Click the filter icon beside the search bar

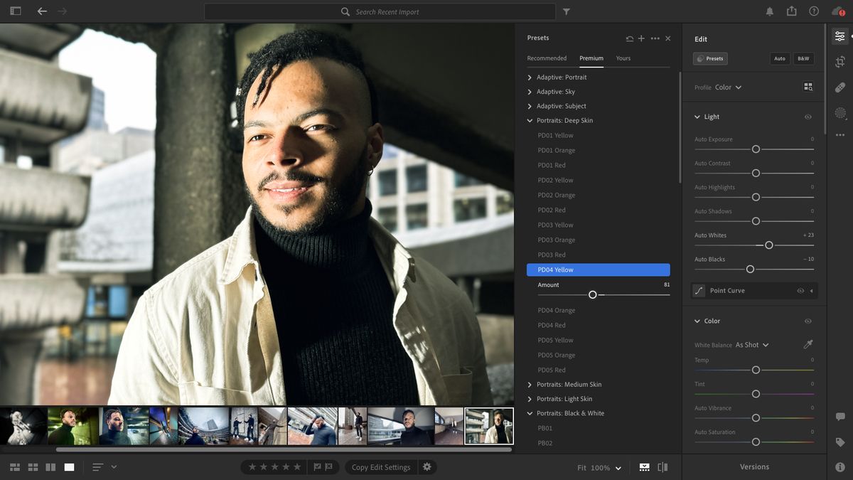566,11
